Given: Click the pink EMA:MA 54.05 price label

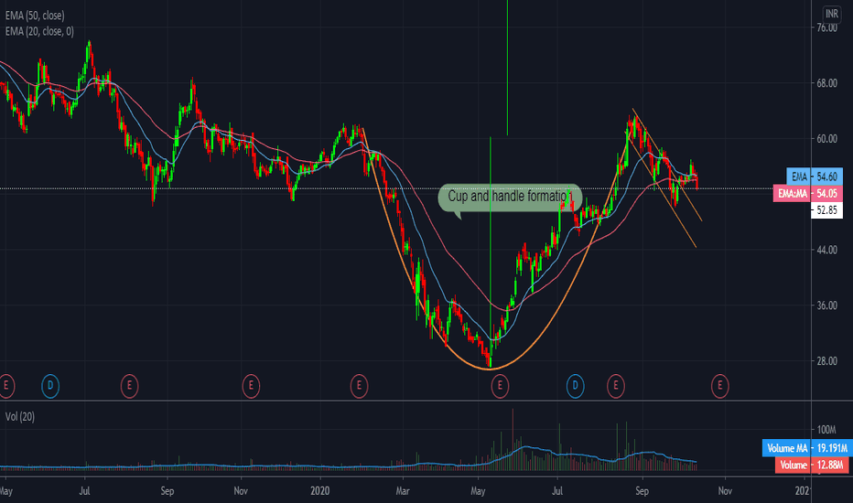Looking at the screenshot, I should 808,194.
